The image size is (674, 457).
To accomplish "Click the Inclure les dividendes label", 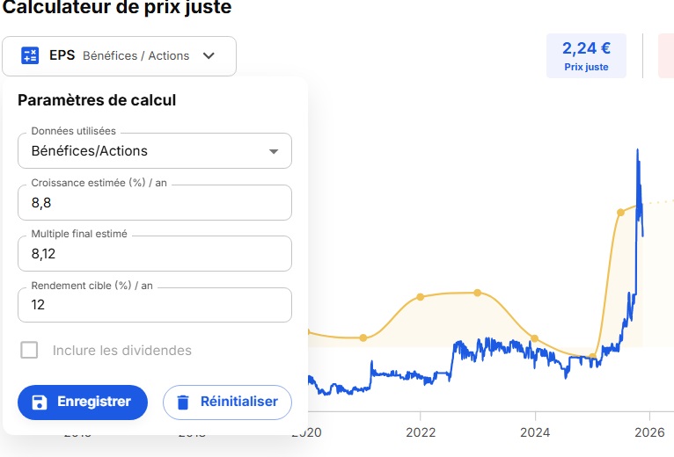I will click(121, 351).
